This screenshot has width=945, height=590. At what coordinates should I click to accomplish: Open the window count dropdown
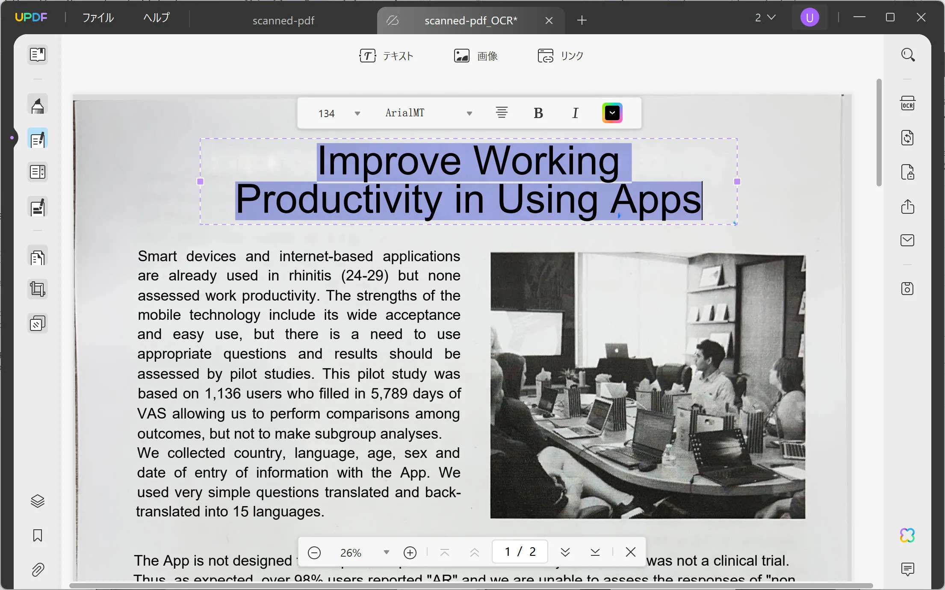tap(765, 18)
